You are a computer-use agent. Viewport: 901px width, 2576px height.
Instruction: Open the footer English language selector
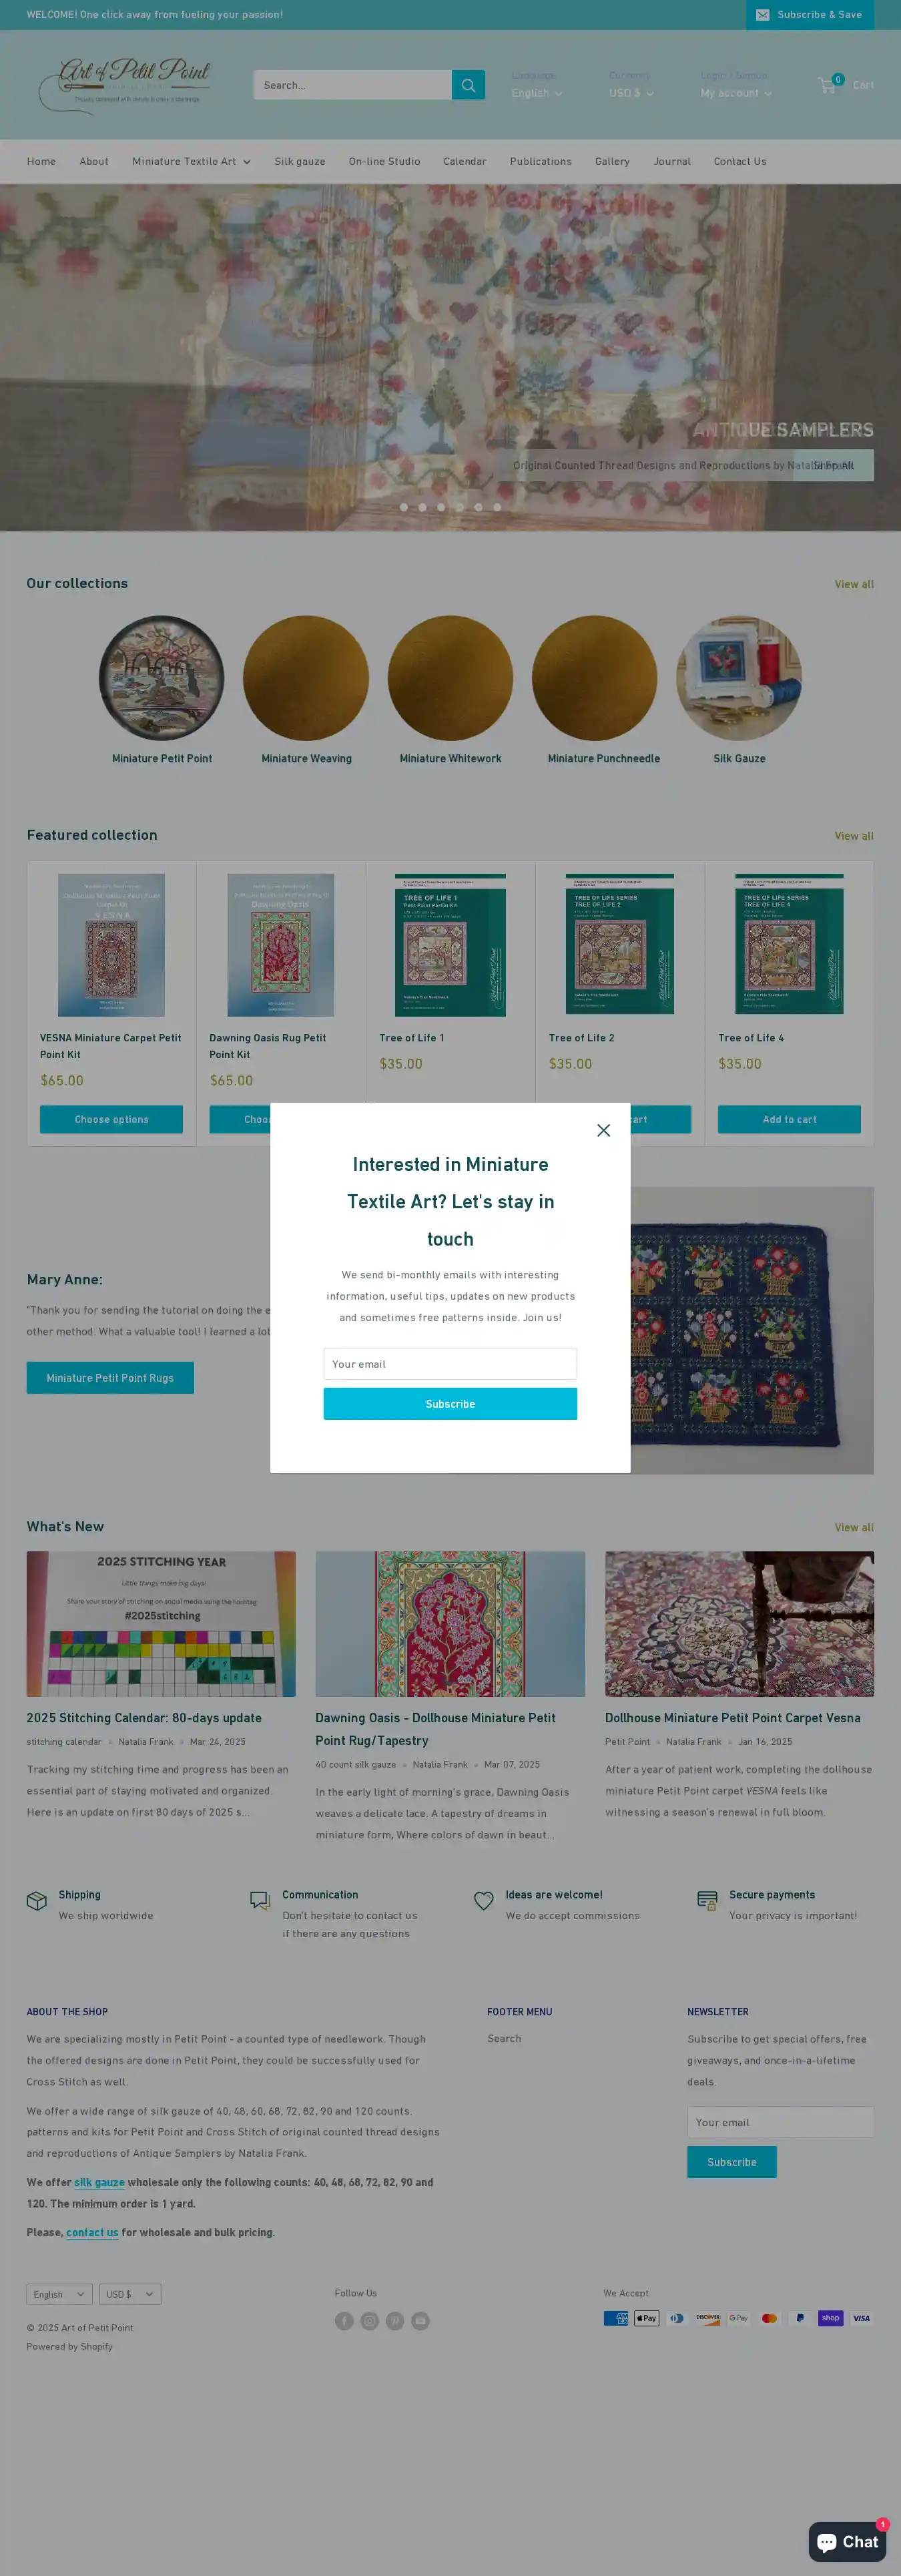point(60,2294)
